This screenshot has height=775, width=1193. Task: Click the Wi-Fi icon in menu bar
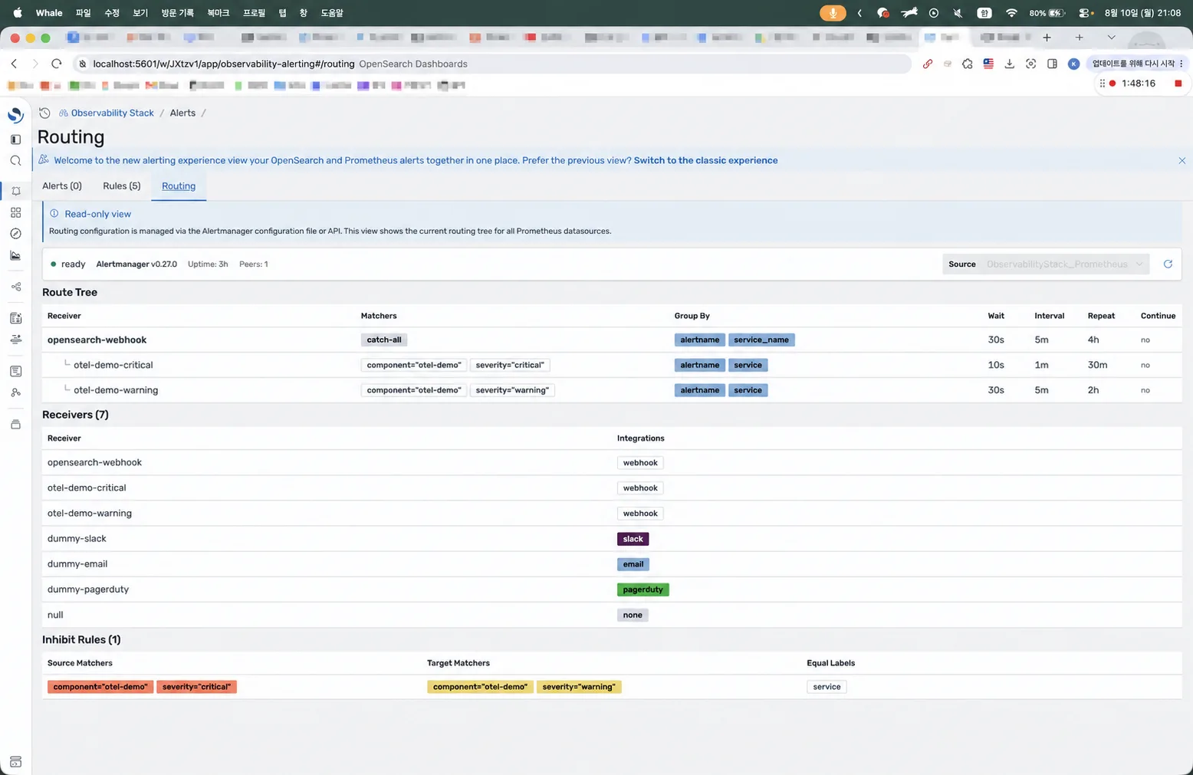coord(1011,13)
